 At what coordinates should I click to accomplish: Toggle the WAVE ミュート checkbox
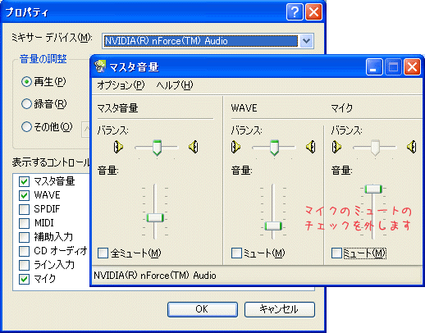236,253
